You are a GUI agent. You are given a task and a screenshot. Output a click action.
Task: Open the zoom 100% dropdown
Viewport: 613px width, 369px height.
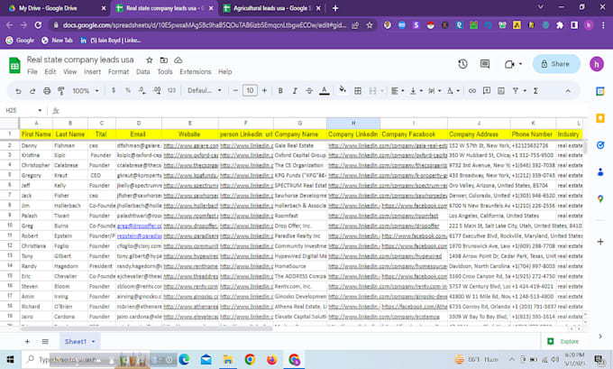click(x=86, y=91)
